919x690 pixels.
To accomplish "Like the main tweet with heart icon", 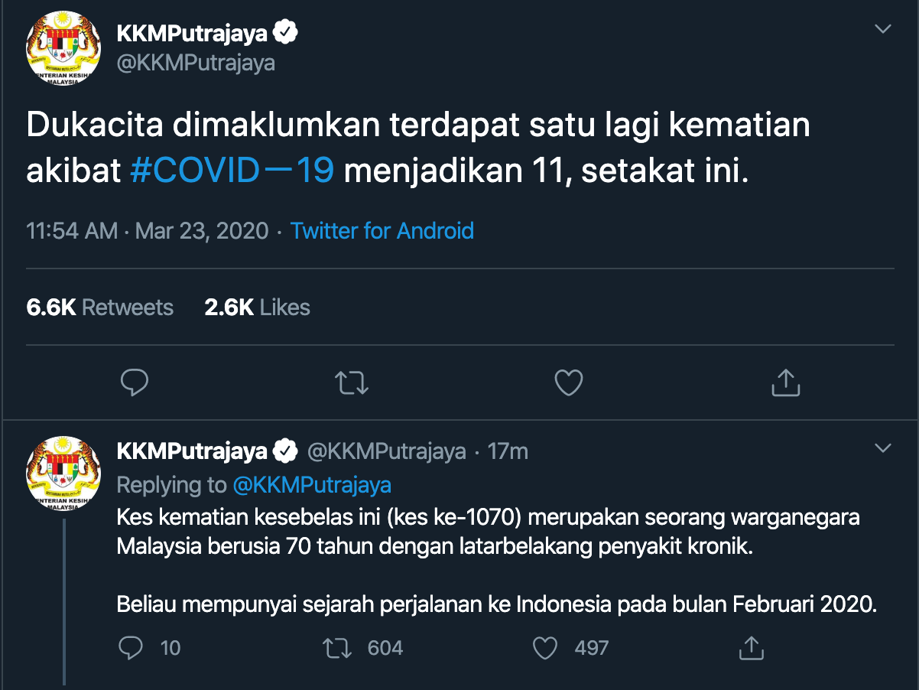I will 568,382.
